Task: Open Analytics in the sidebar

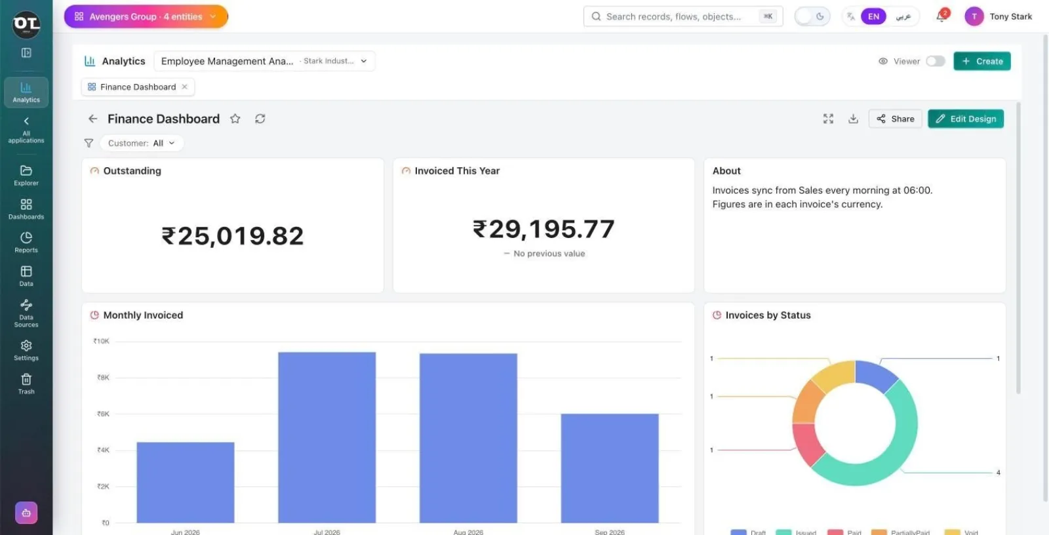Action: tap(26, 92)
